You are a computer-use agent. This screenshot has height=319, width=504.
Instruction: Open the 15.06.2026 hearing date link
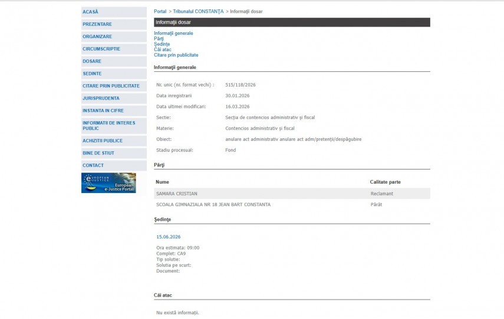tap(169, 237)
